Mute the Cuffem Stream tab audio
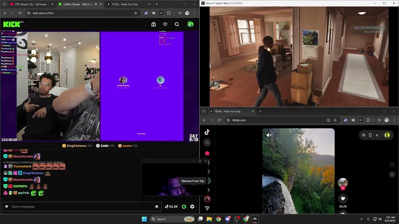The height and width of the screenshot is (224, 399). tap(96, 4)
